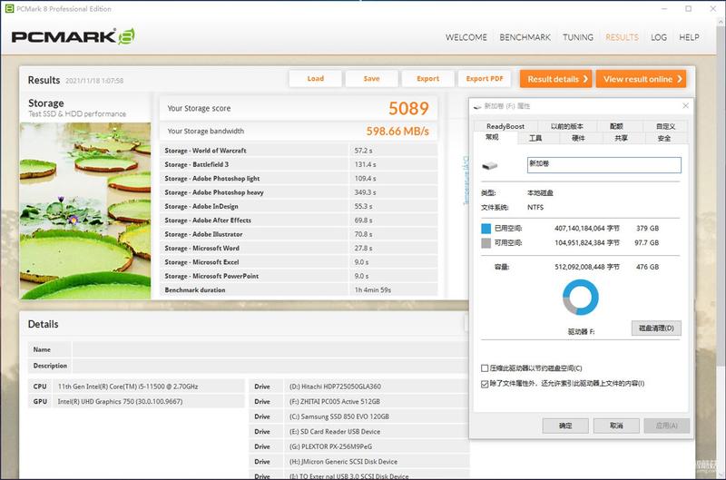The width and height of the screenshot is (726, 480).
Task: Click the drive icon in the properties title bar
Action: tap(477, 106)
